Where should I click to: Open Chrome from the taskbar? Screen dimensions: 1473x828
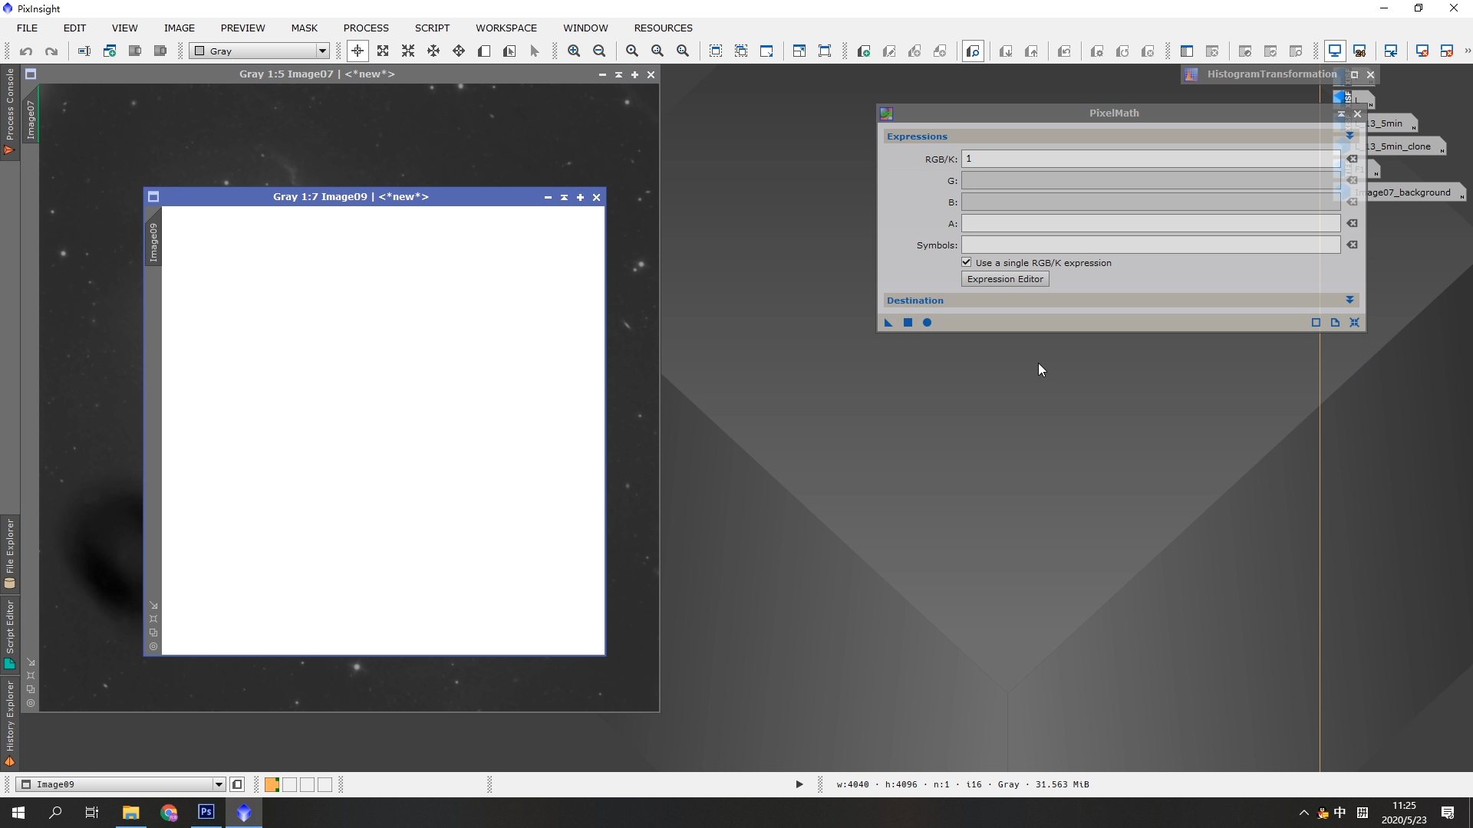(169, 813)
